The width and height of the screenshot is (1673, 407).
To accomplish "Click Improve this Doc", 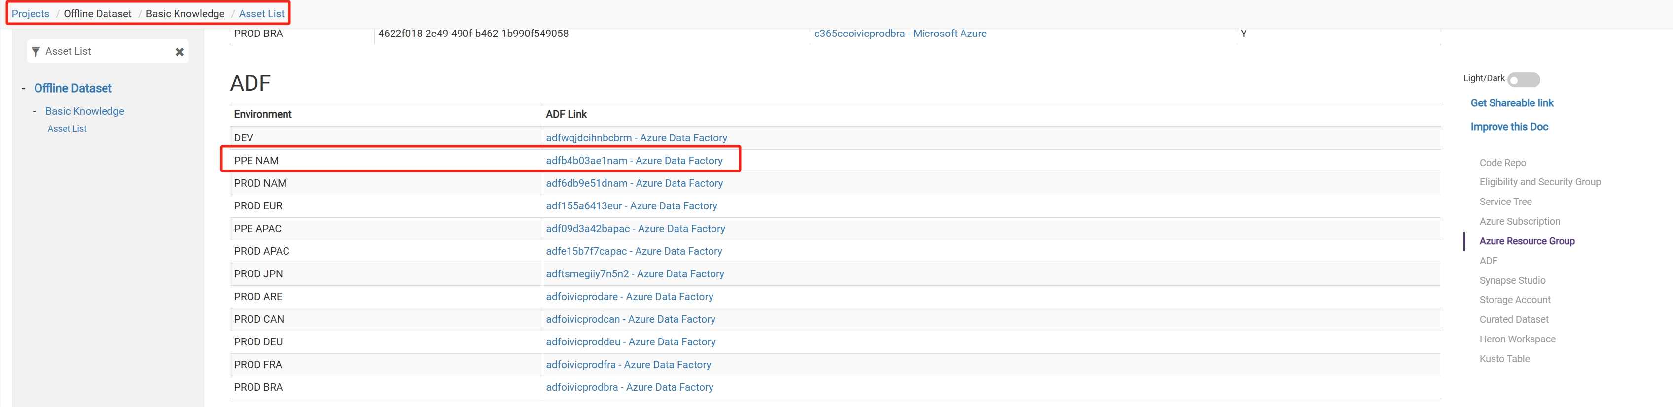I will [1509, 127].
